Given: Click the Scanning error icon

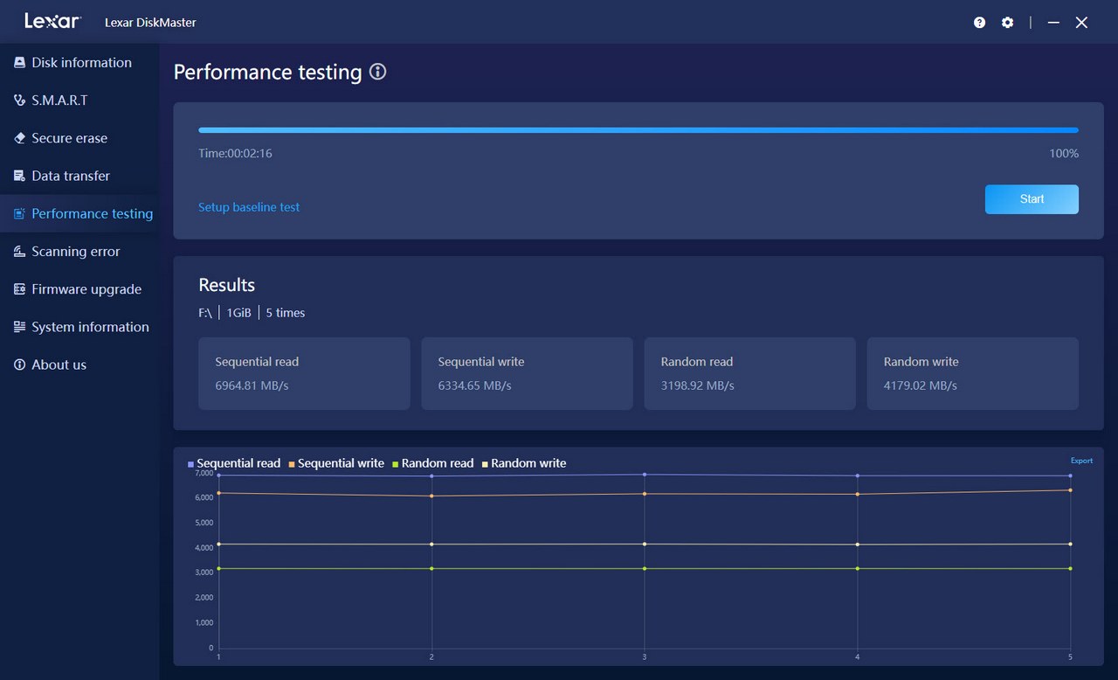Looking at the screenshot, I should coord(19,251).
